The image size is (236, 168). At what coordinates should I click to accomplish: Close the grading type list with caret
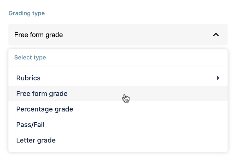point(216,35)
